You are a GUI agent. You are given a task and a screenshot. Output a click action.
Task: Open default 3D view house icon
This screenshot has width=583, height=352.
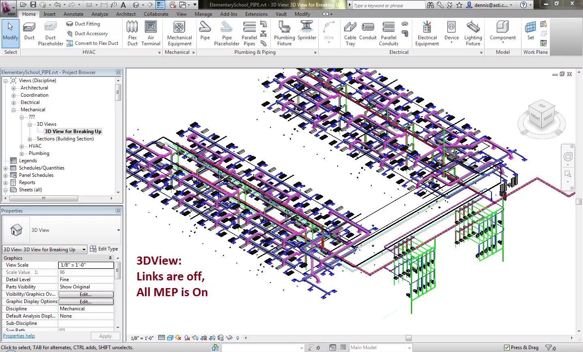coord(136,5)
